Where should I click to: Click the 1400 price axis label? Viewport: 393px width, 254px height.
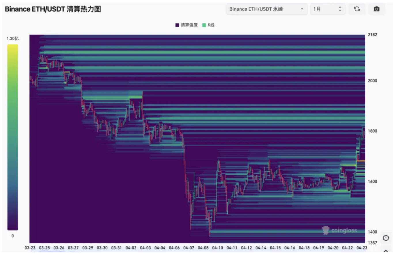pos(373,232)
